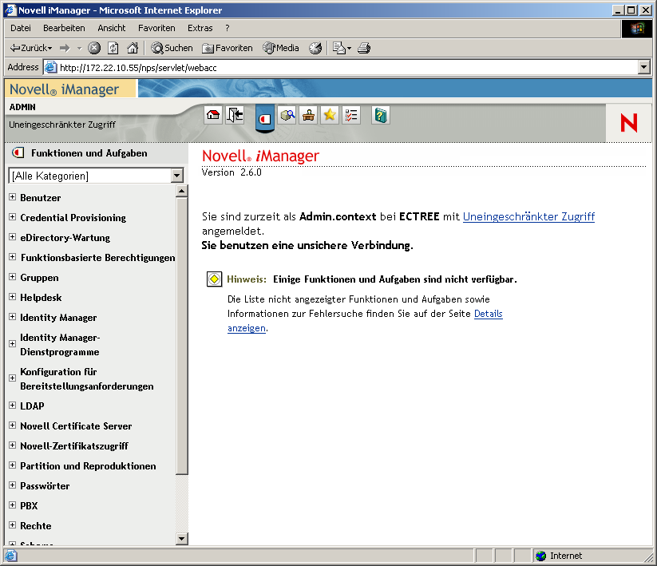Open the Extras menu
The width and height of the screenshot is (657, 566).
pyautogui.click(x=200, y=27)
